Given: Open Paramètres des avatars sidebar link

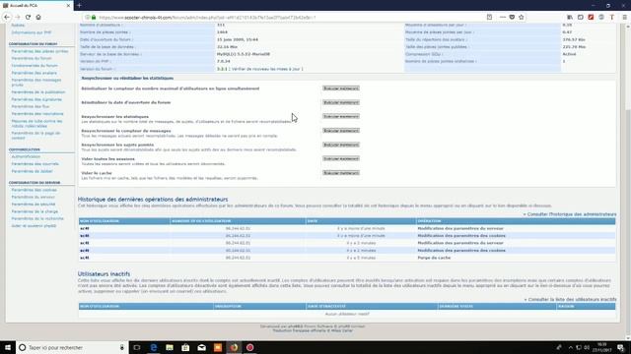Looking at the screenshot, I should click(35, 73).
